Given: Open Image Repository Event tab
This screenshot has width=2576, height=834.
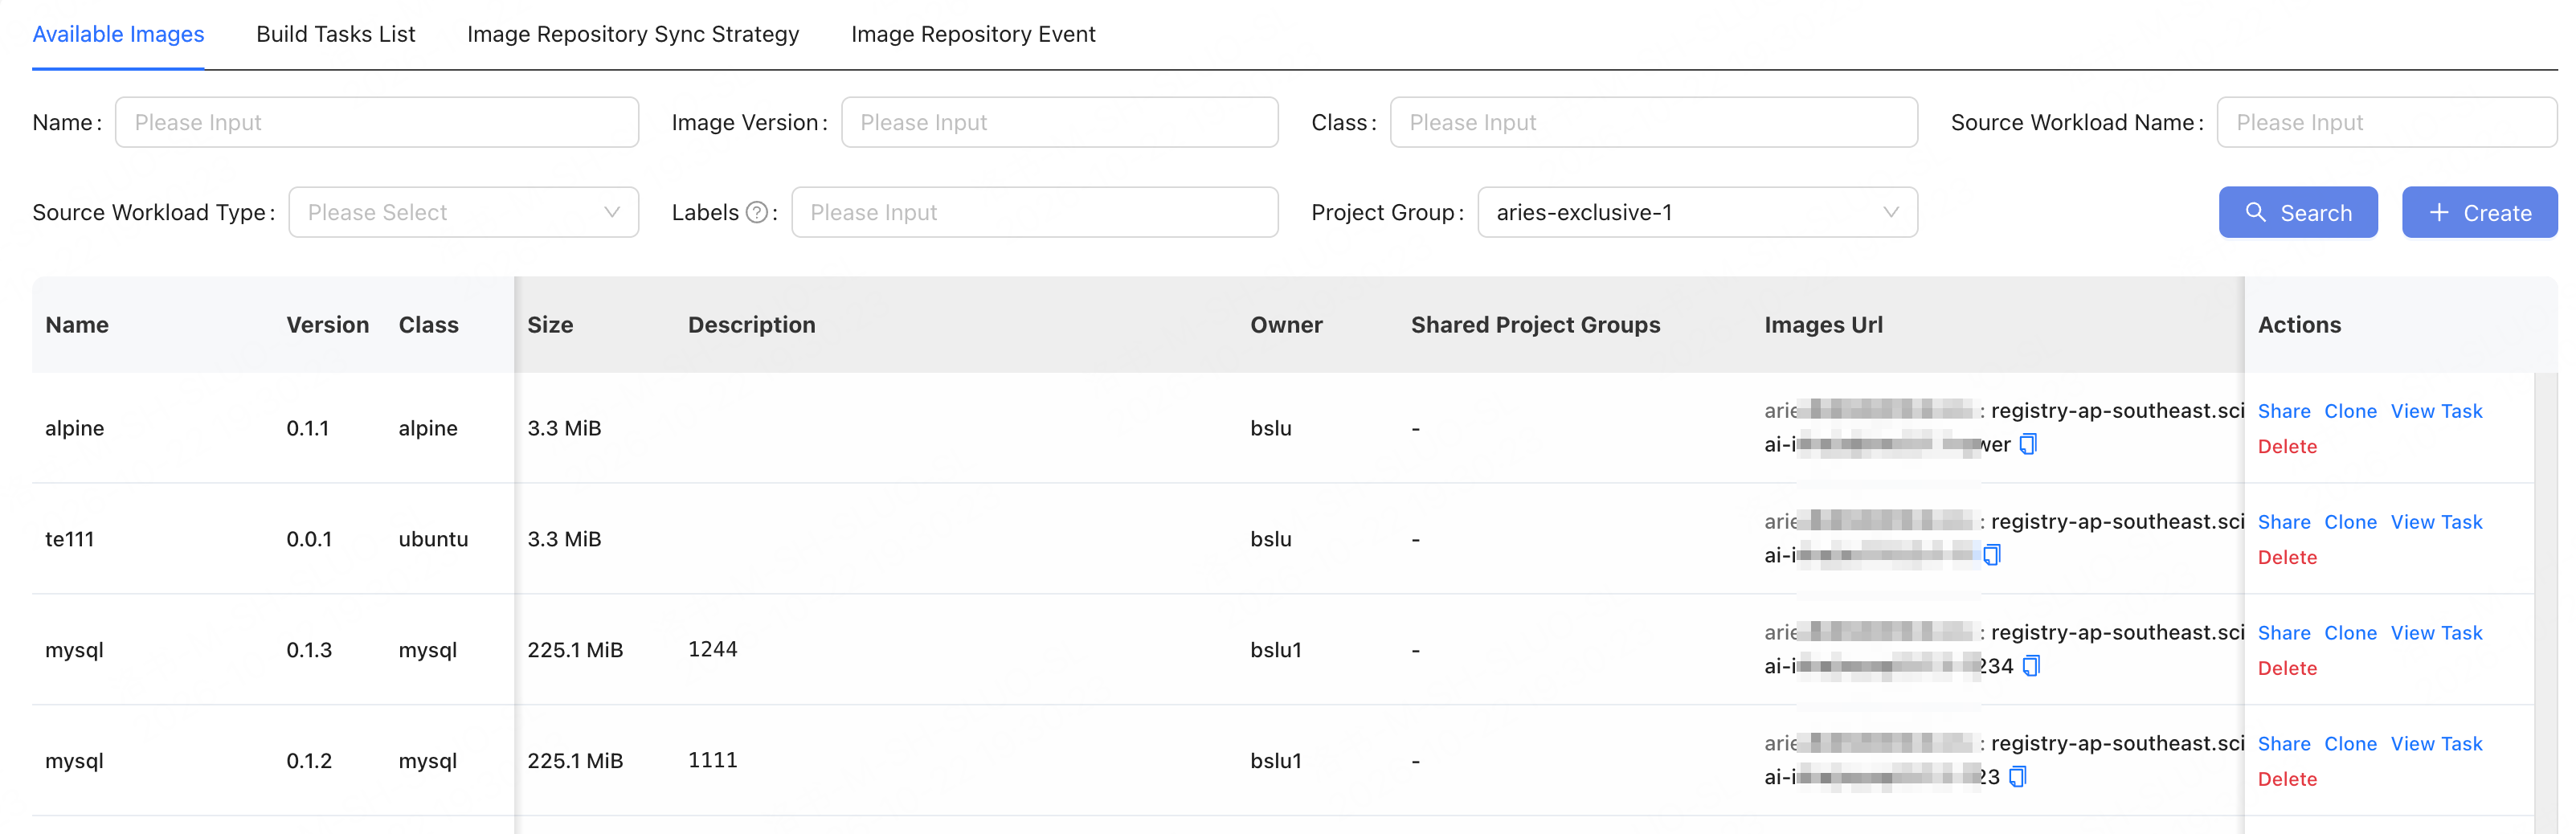Looking at the screenshot, I should point(973,34).
